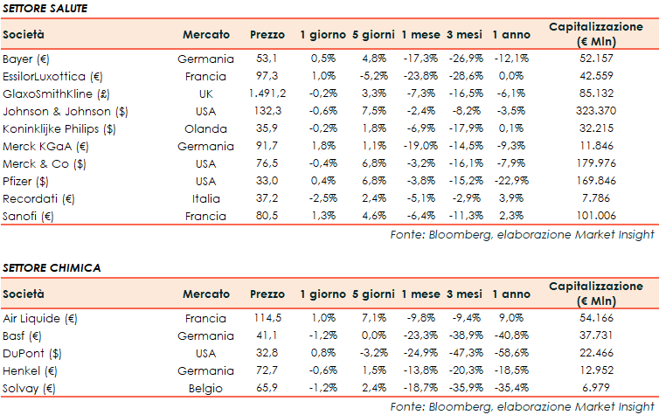Viewport: 659px width, 415px height.
Task: Select the Basf (€) company name
Action: coord(23,335)
